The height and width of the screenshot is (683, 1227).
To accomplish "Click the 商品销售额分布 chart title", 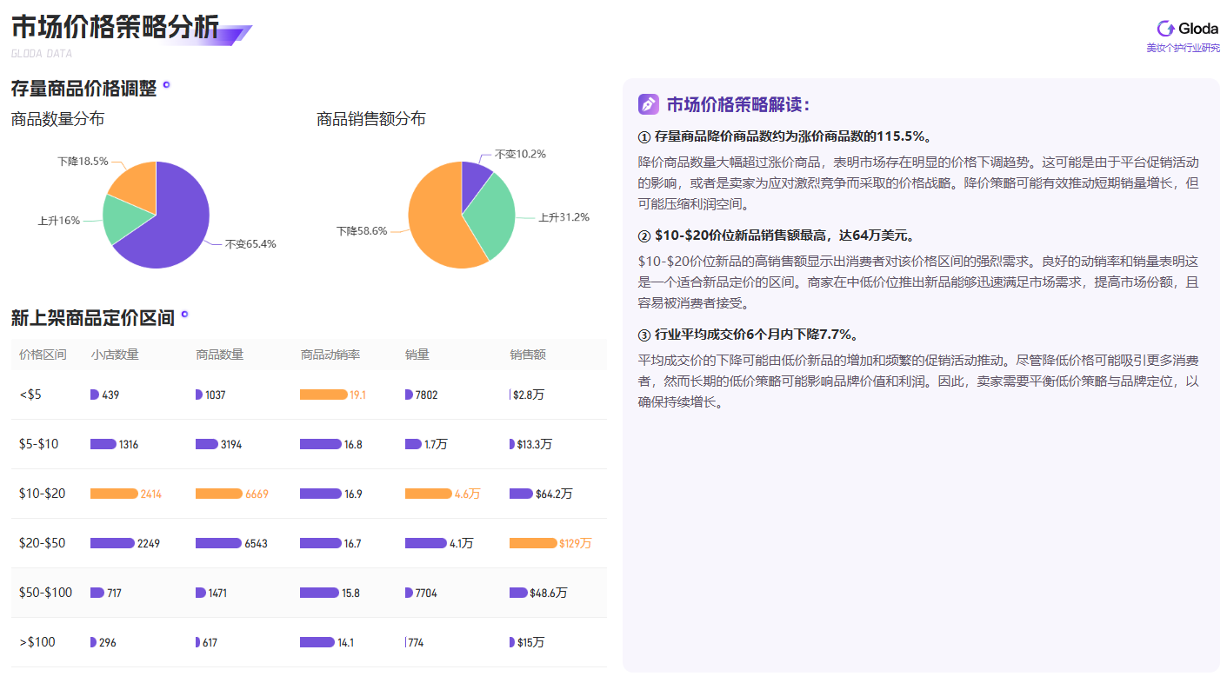I will pos(371,119).
